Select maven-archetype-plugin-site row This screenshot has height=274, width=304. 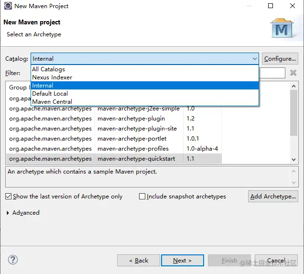[x=114, y=129]
